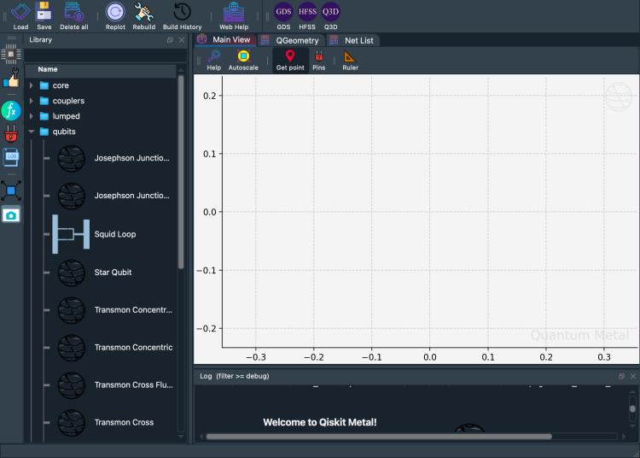Click the Library scroll up arrow

(x=181, y=70)
